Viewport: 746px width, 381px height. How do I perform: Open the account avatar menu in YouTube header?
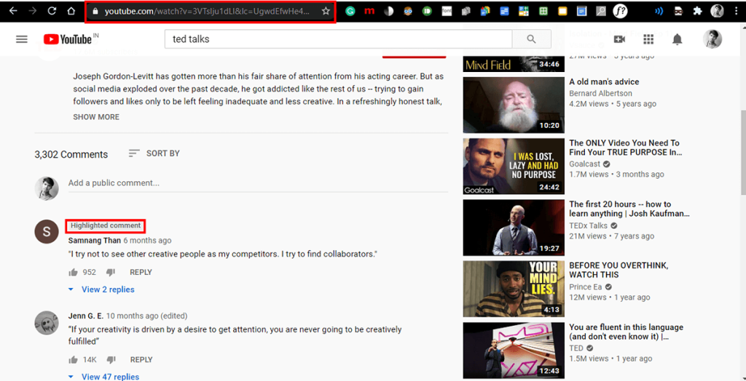(x=712, y=39)
